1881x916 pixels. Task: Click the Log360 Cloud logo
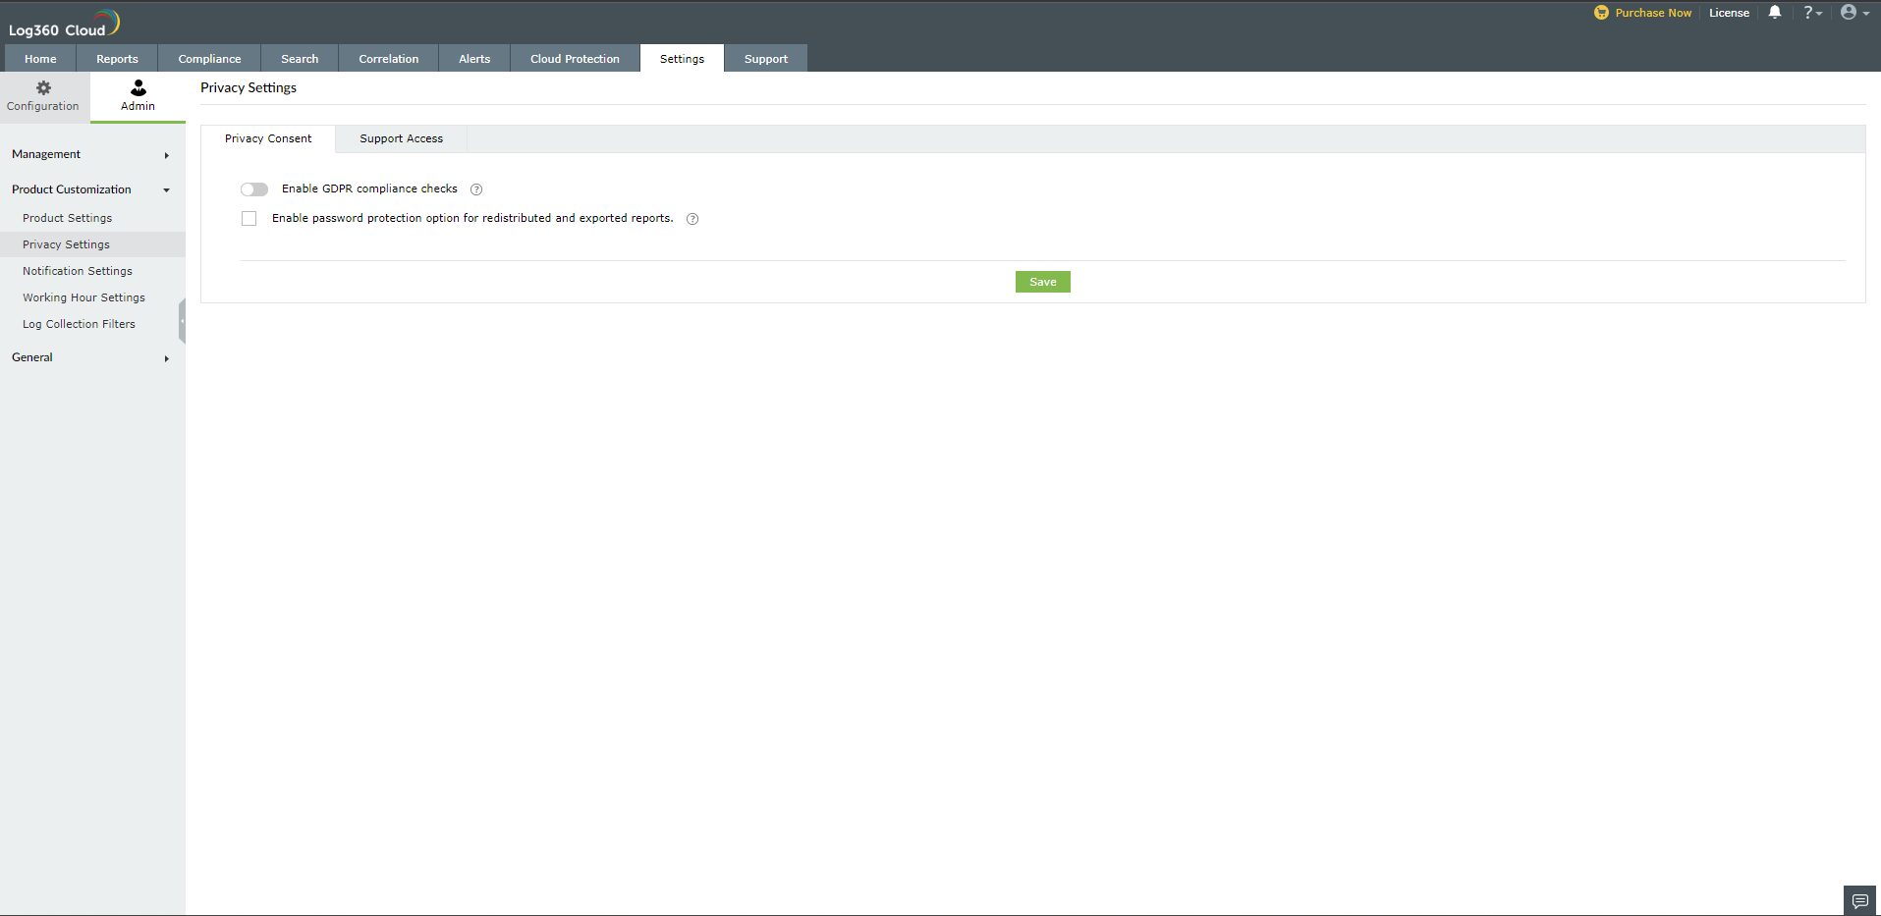pos(64,24)
